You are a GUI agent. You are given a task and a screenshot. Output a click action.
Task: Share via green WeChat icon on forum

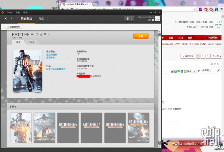click(179, 71)
